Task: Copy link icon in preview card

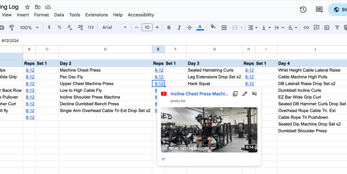Action: click(x=235, y=94)
